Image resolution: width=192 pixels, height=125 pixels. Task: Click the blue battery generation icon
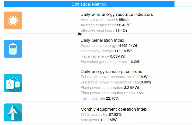(x=13, y=49)
